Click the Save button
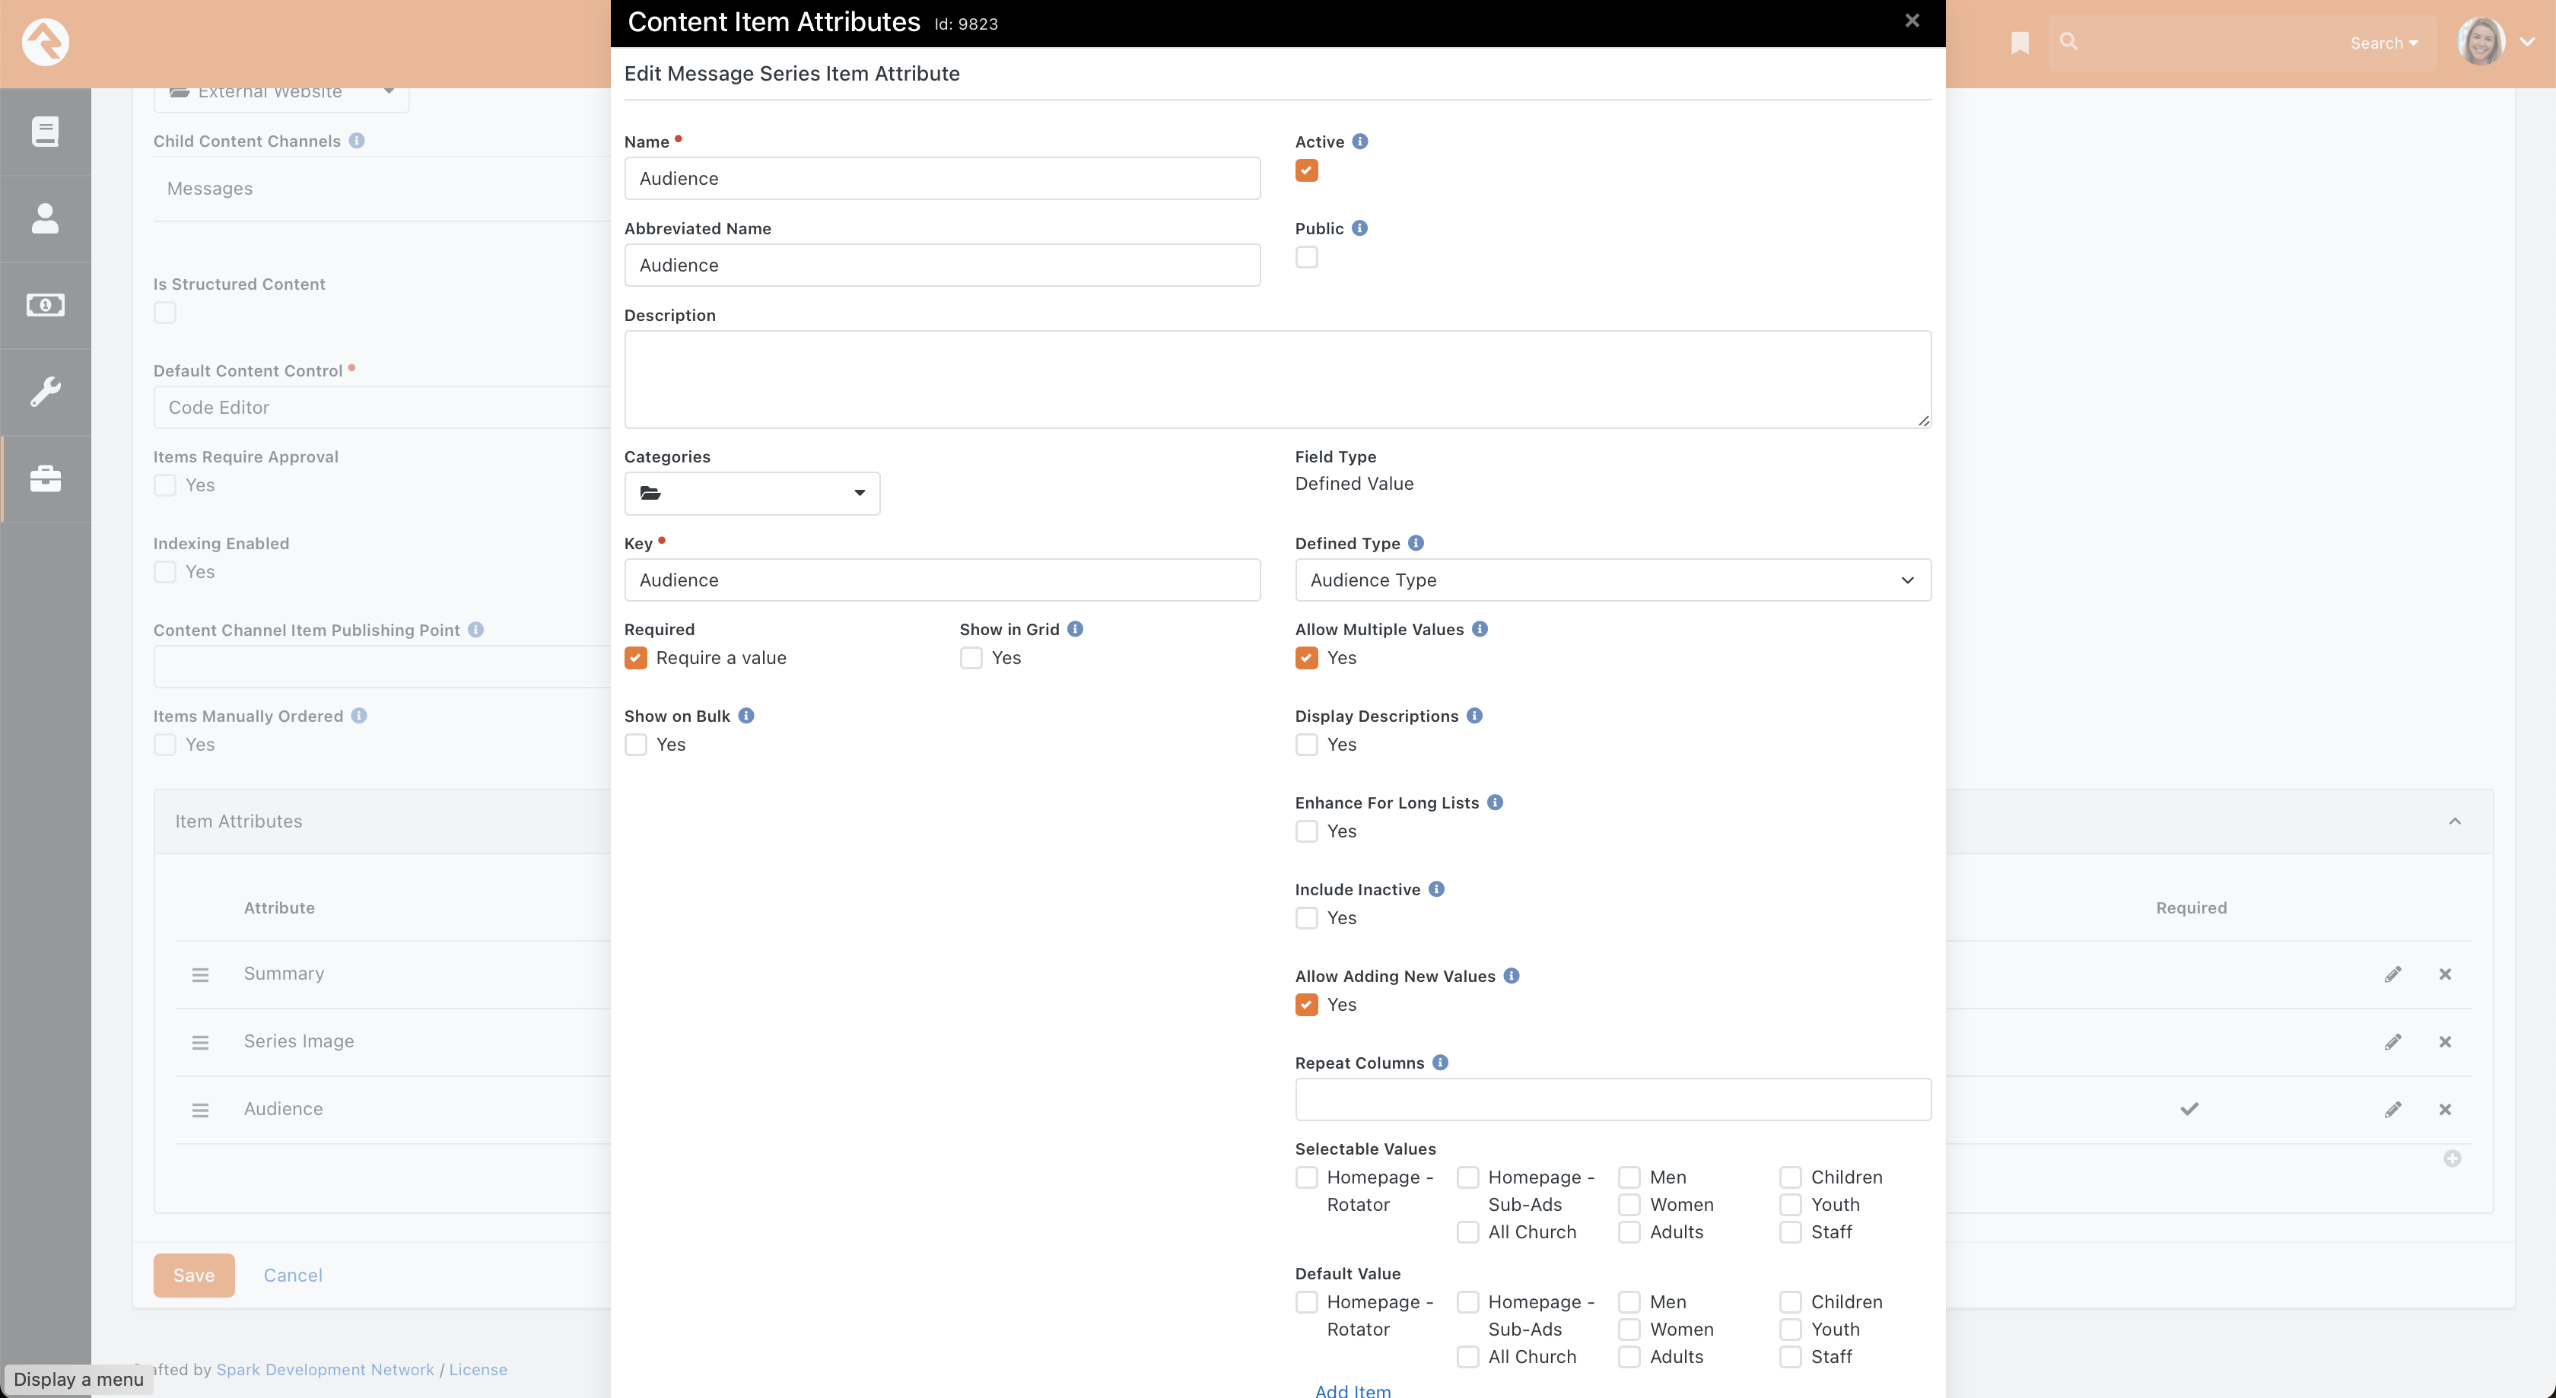 coord(193,1275)
